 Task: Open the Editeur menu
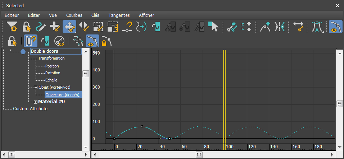(x=12, y=15)
